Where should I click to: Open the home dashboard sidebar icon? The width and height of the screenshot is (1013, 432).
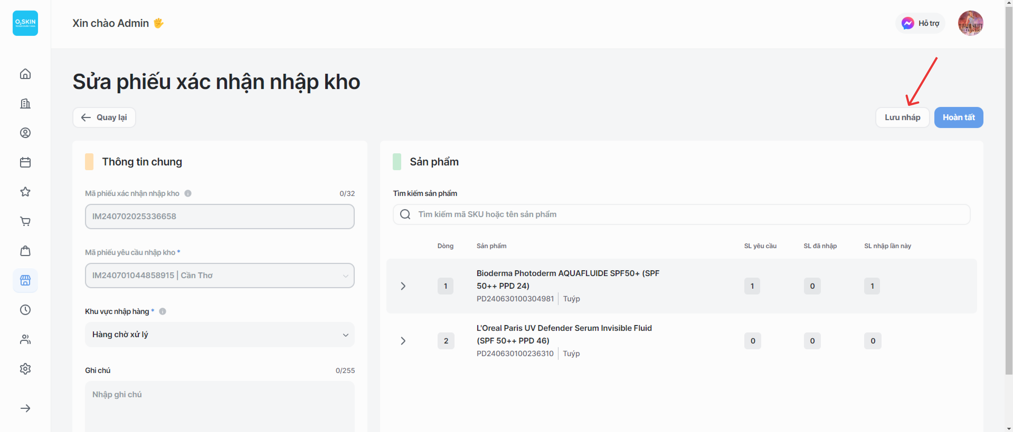(x=25, y=74)
